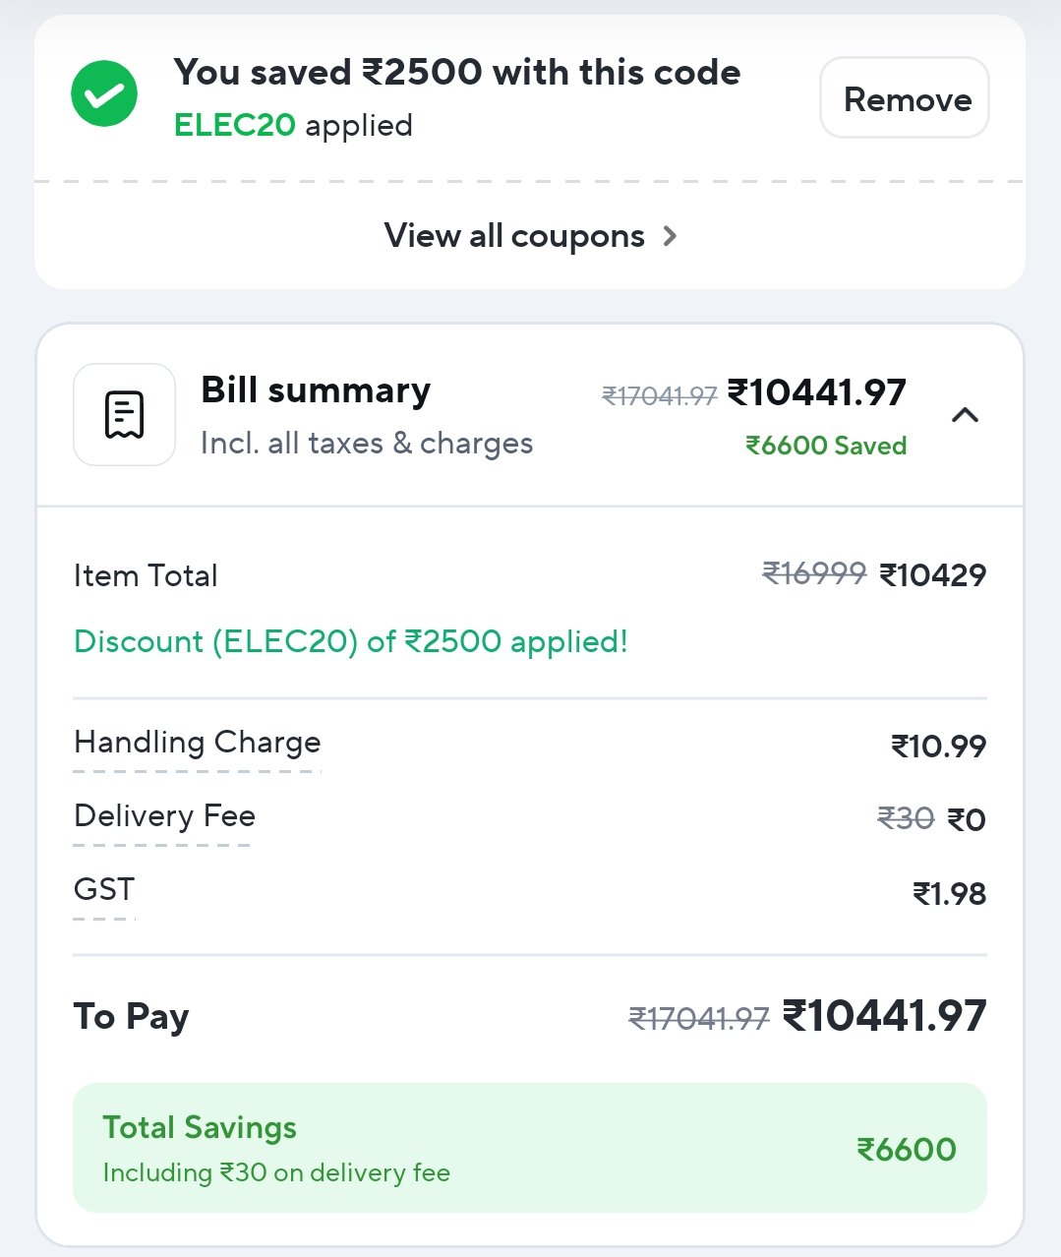This screenshot has width=1061, height=1257.
Task: Open View all coupons
Action: point(530,236)
